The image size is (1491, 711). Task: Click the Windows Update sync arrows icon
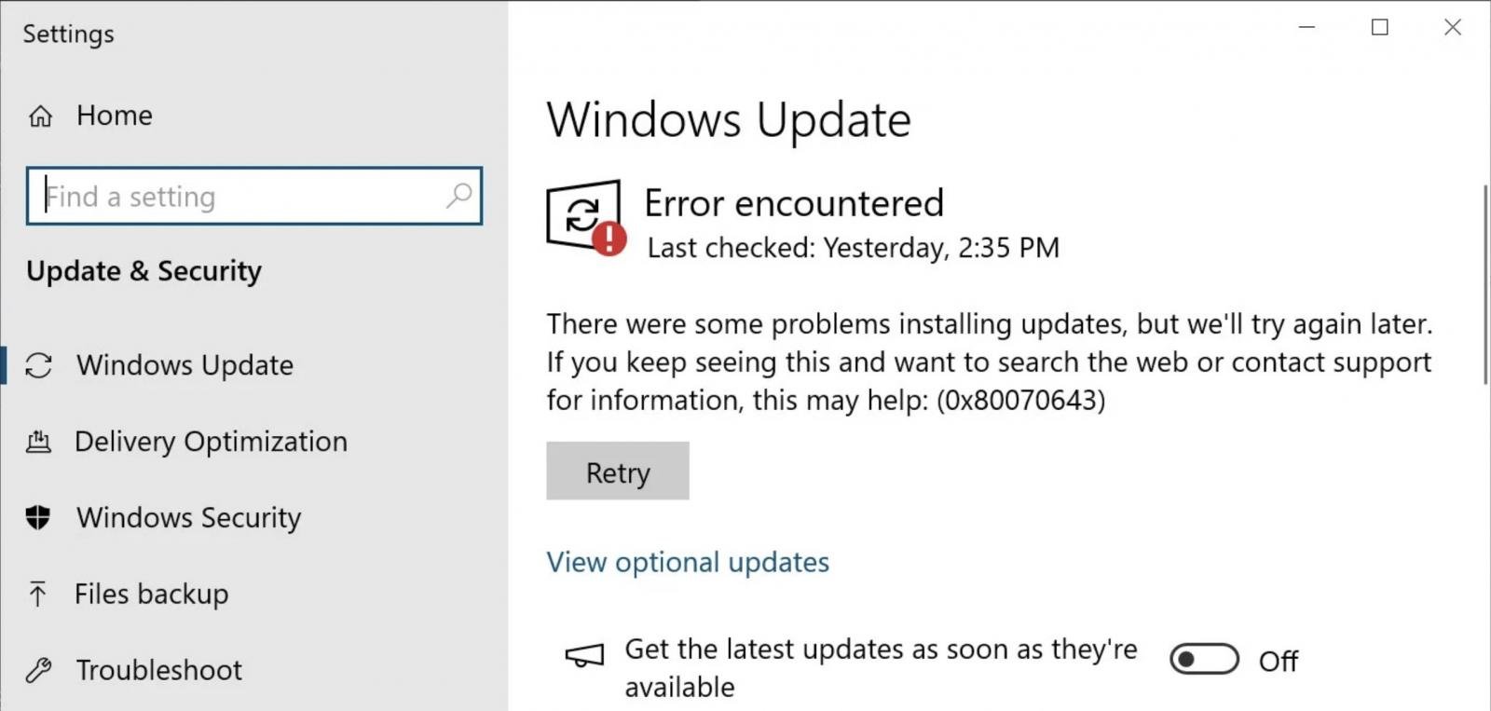tap(39, 365)
